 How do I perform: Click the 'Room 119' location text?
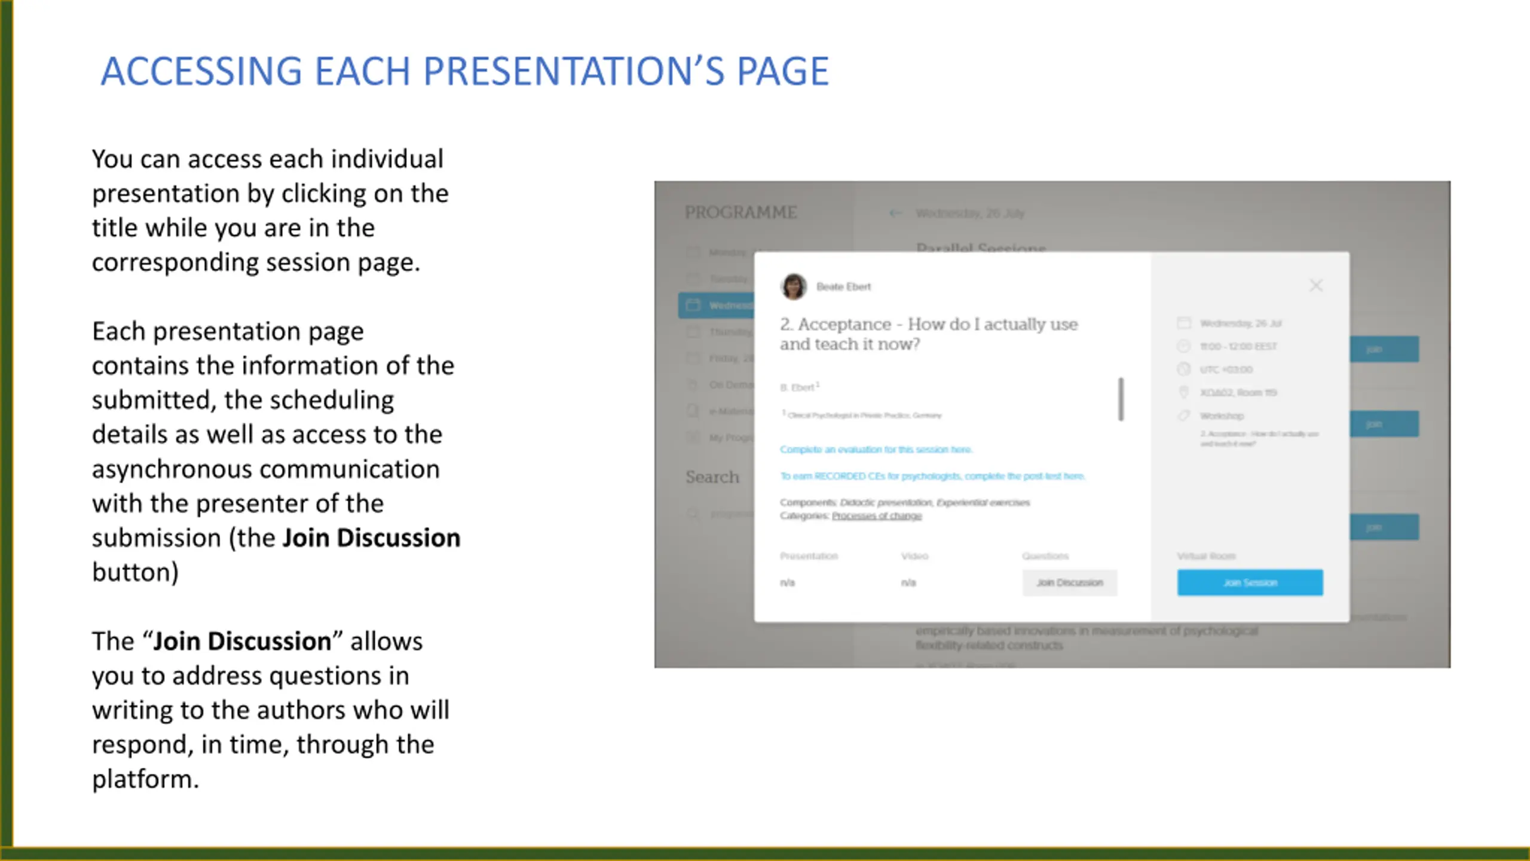click(x=1238, y=392)
